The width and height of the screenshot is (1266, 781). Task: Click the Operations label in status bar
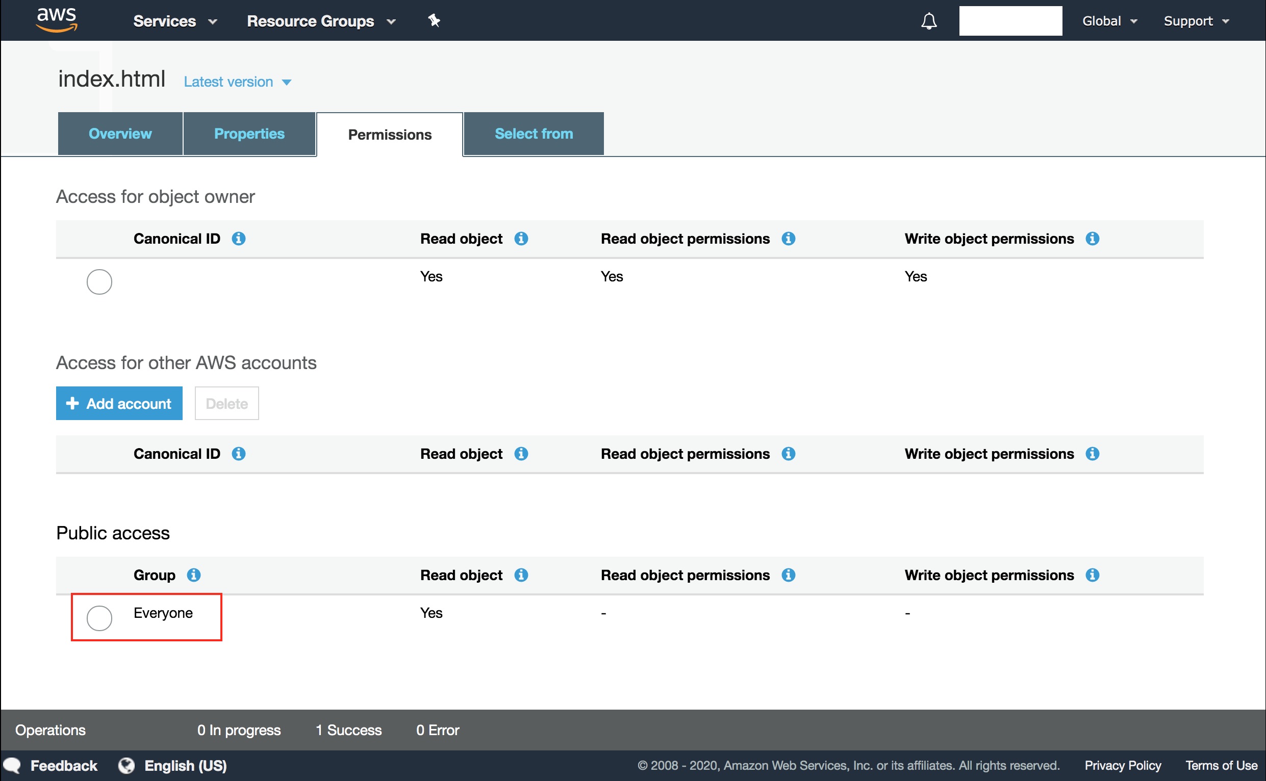pyautogui.click(x=50, y=730)
